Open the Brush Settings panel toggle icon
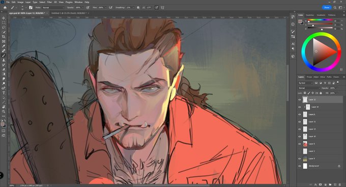The height and width of the screenshot is (187, 346). pos(31,8)
